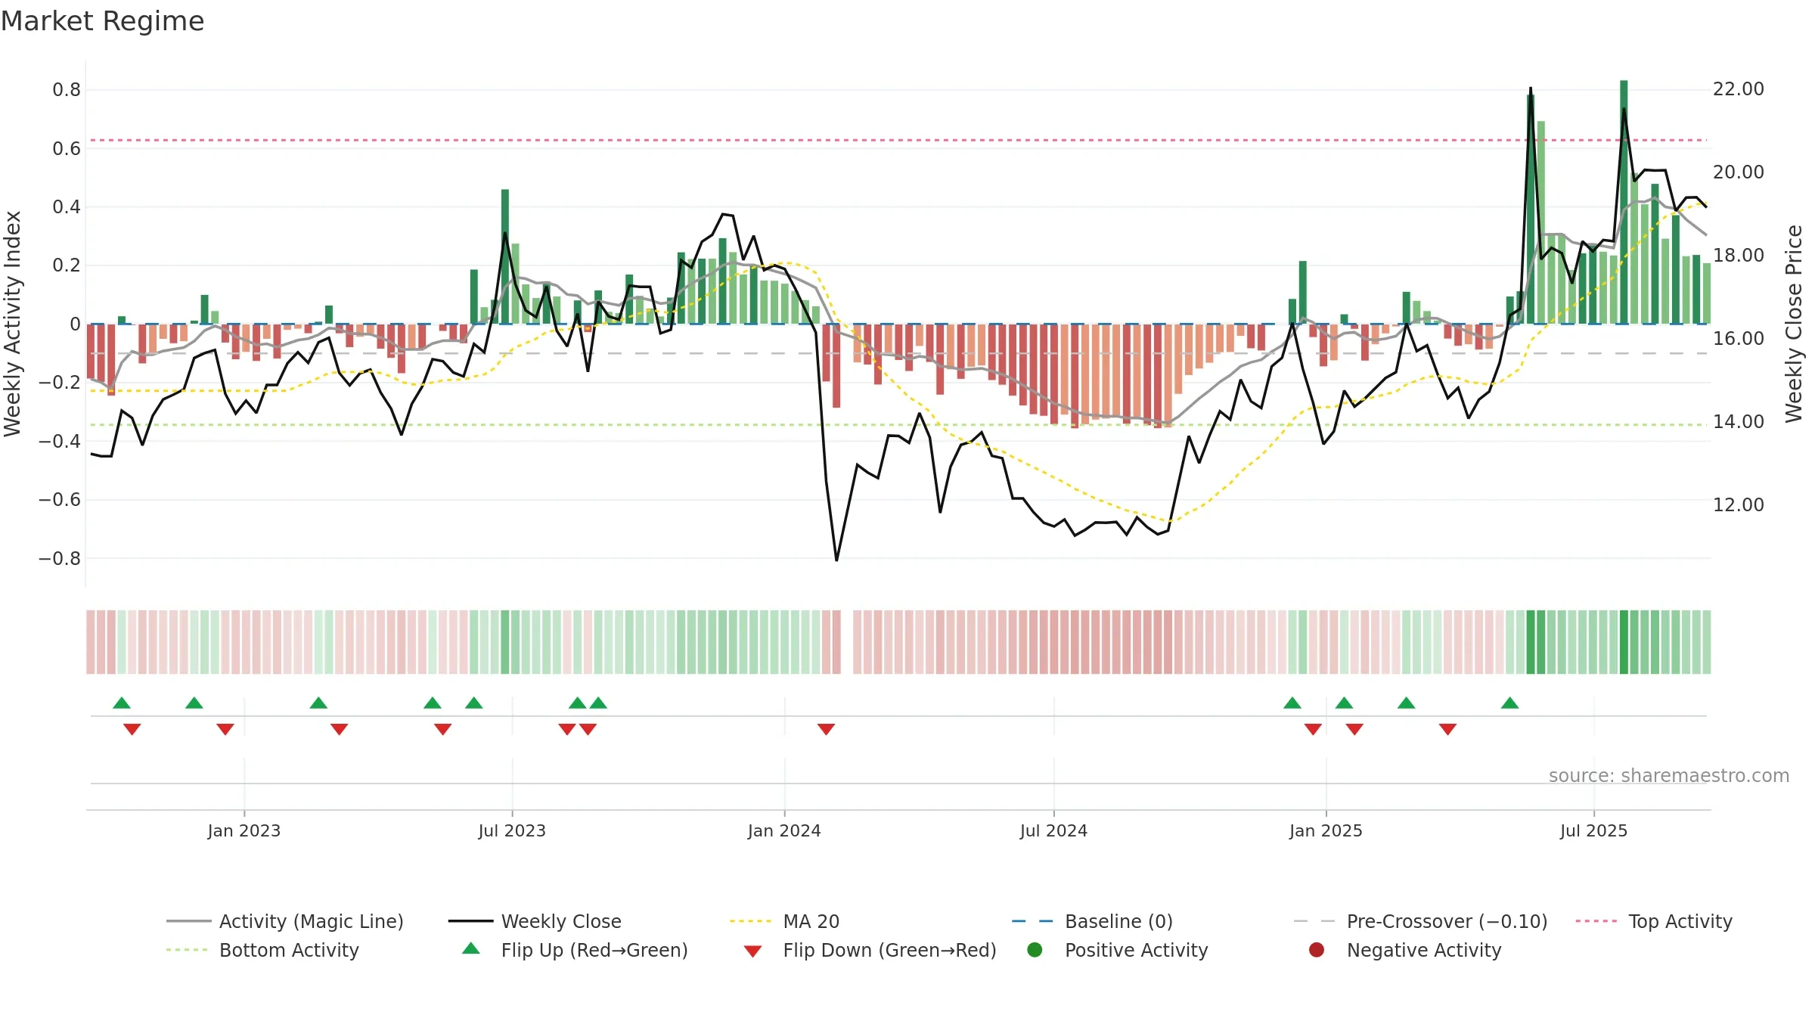
Task: Click the Negative Activity legend entry
Action: point(1404,950)
